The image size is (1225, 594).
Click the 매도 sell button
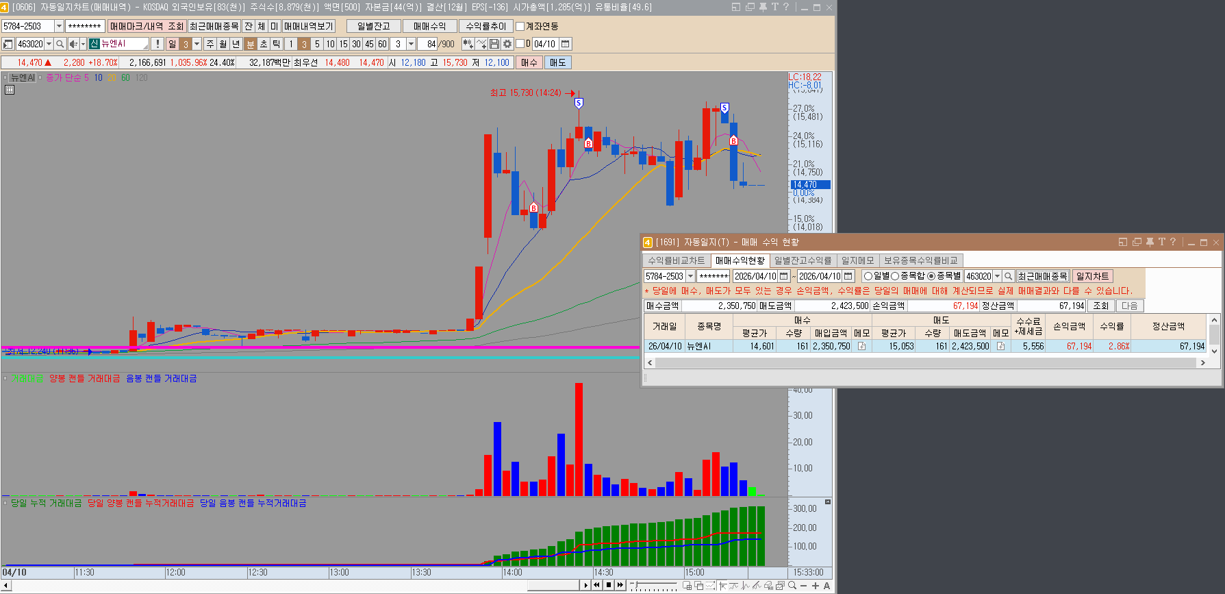(x=558, y=62)
